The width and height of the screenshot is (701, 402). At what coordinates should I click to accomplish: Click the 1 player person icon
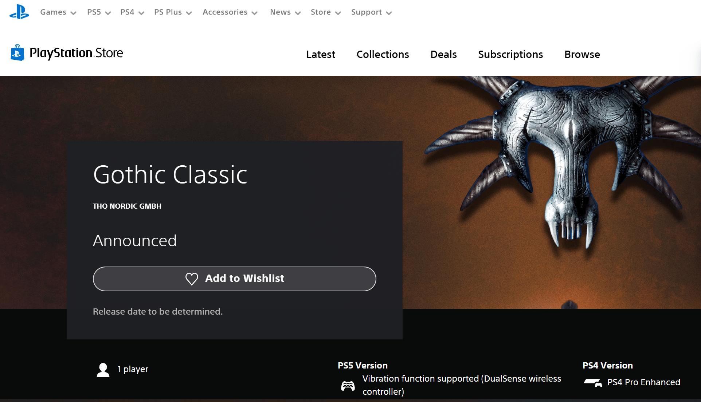click(x=103, y=370)
